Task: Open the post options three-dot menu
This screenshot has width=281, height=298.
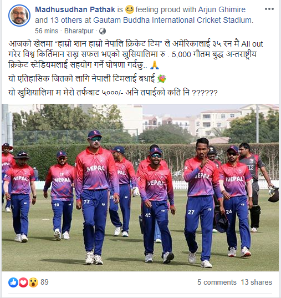Action: tap(269, 9)
